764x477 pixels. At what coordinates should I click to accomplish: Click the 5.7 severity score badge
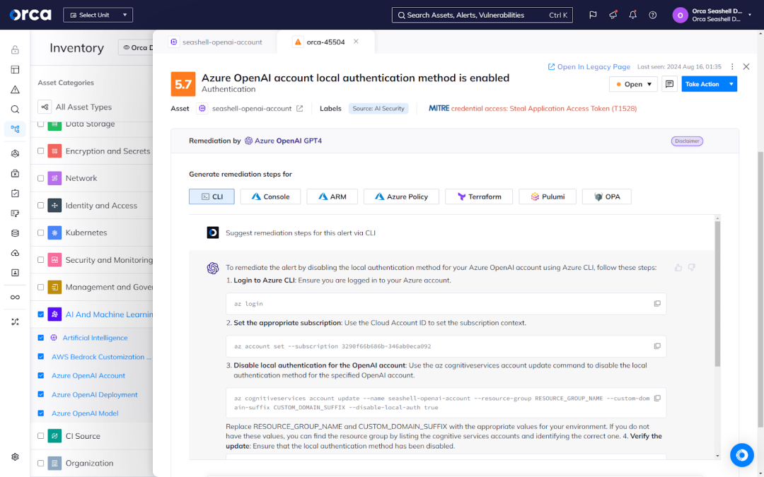click(x=183, y=83)
